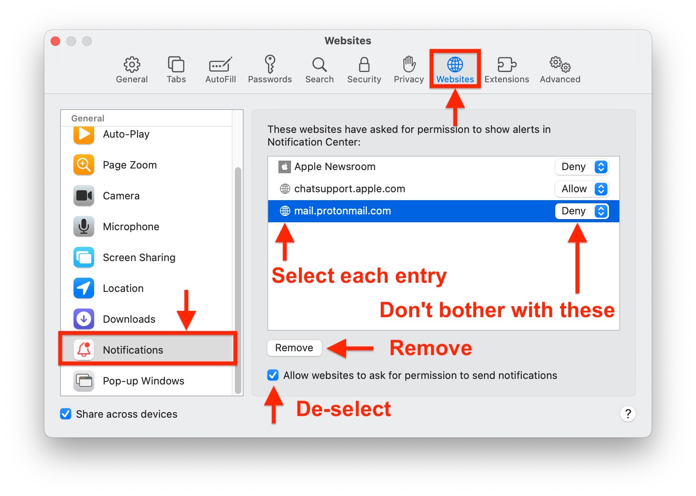Select the Camera sidebar label

click(121, 196)
